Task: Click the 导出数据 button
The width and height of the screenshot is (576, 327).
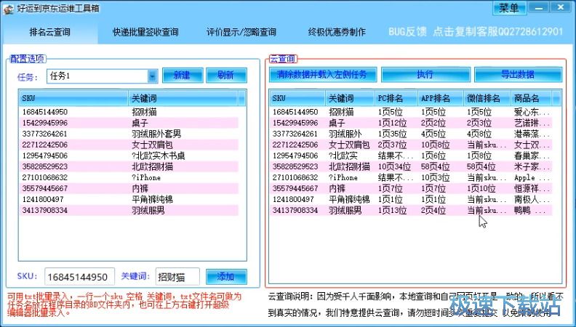Action: (x=517, y=75)
